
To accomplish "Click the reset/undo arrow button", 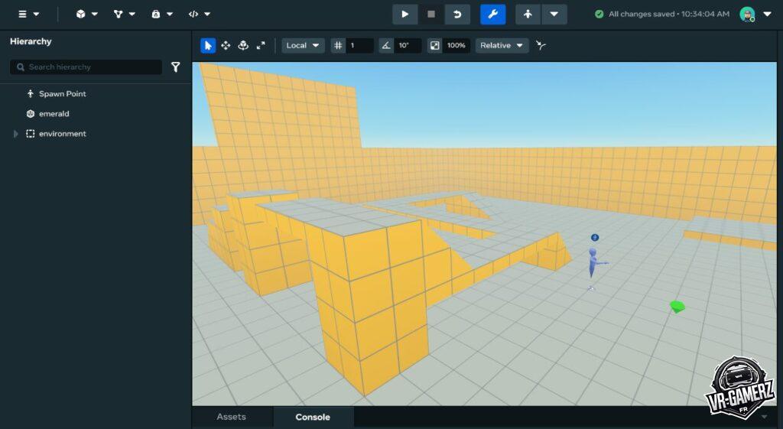I will point(457,14).
